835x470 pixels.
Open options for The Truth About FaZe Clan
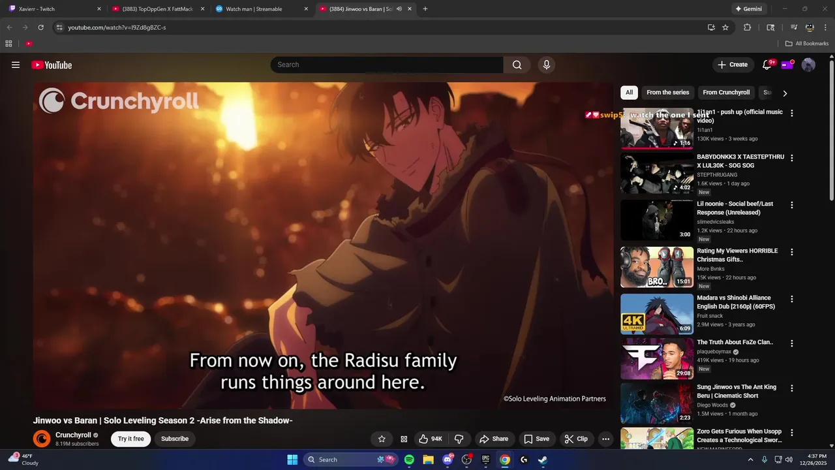click(x=792, y=343)
